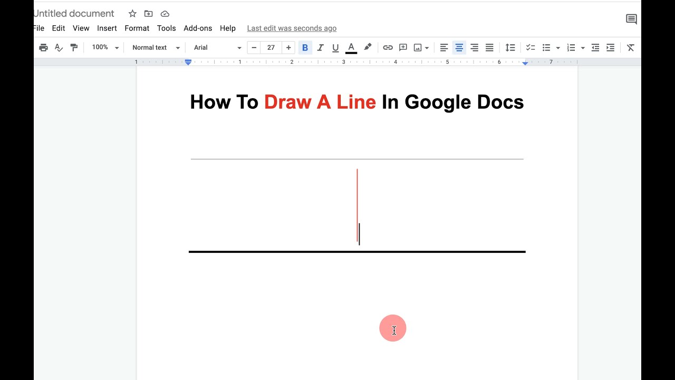Click the word 'Google' in the heading
Viewport: 675px width, 380px height.
click(438, 102)
